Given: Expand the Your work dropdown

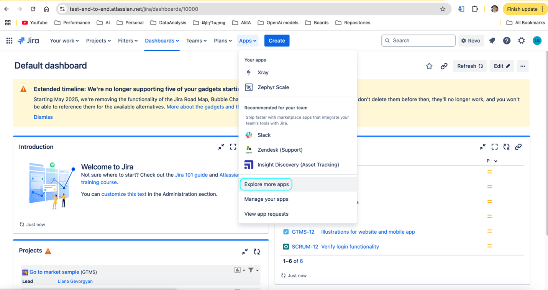Looking at the screenshot, I should pos(64,41).
